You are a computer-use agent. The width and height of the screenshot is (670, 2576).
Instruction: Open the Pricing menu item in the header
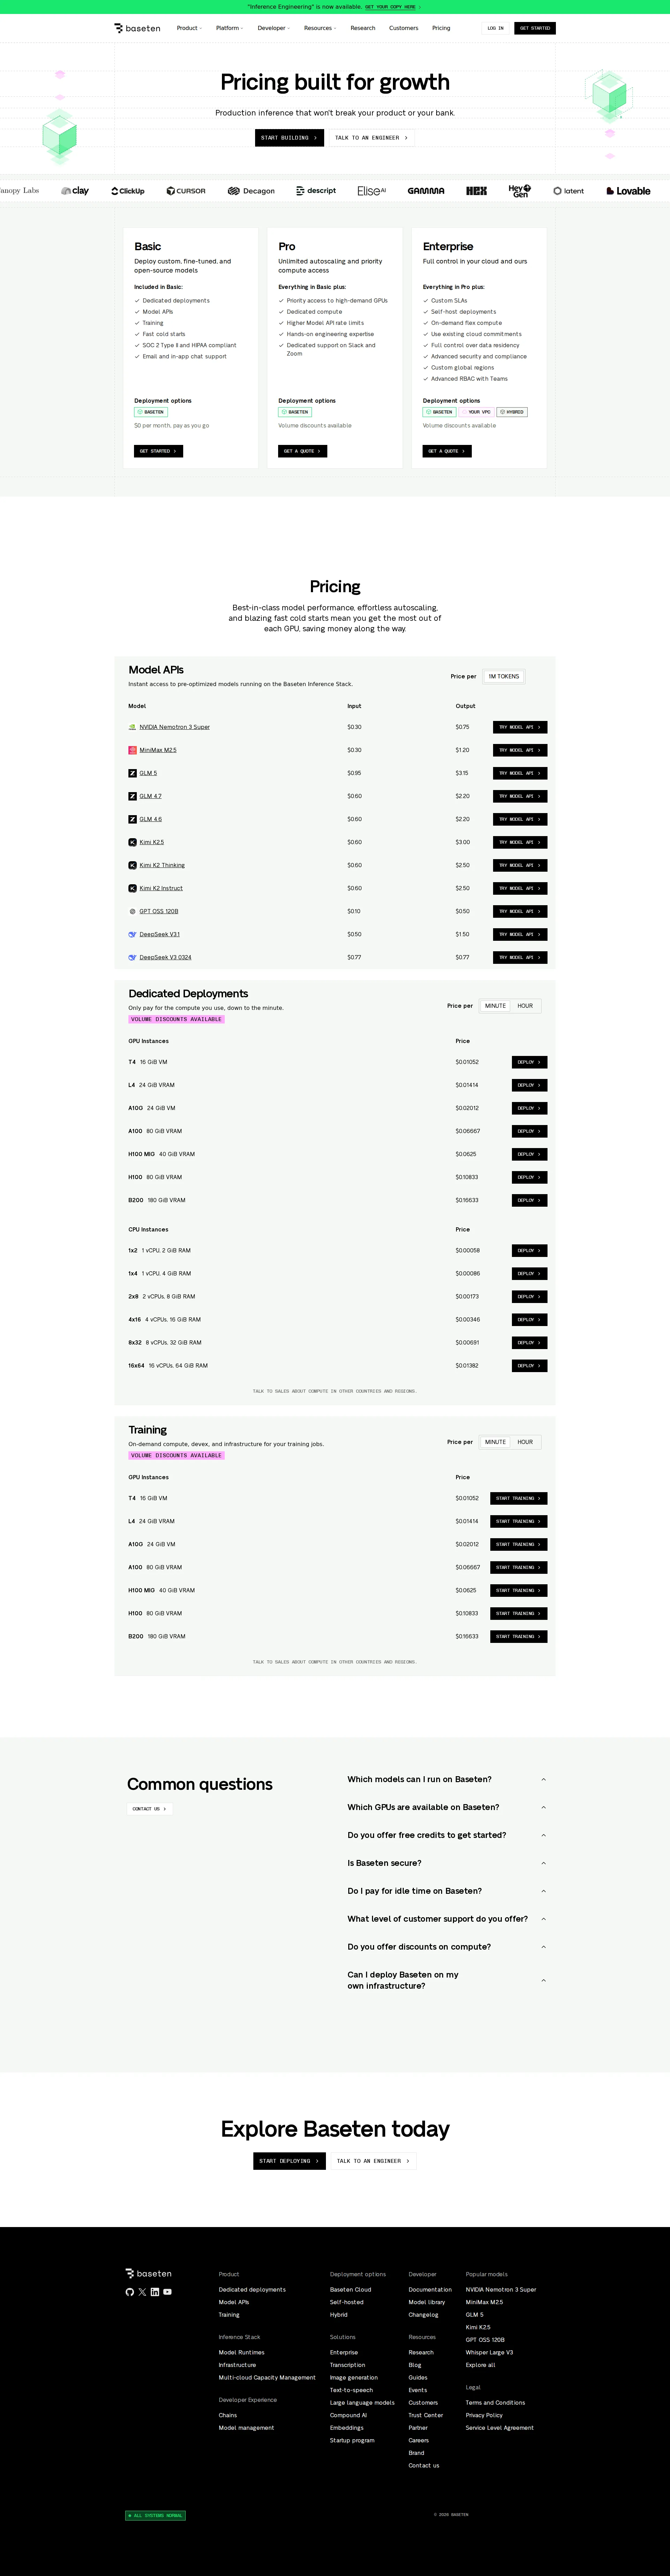pos(441,28)
